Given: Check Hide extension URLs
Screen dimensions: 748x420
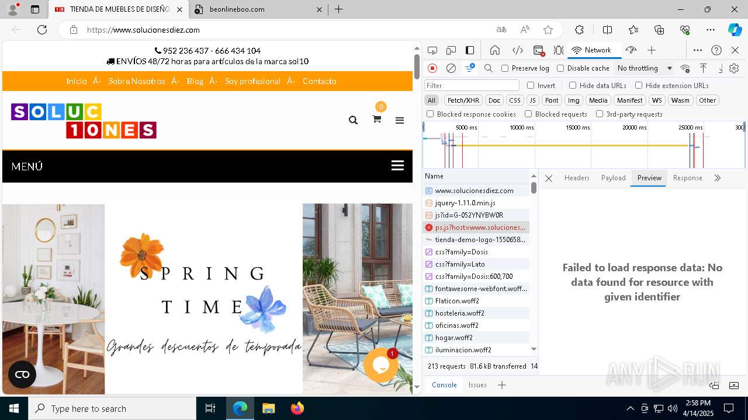Looking at the screenshot, I should [639, 85].
